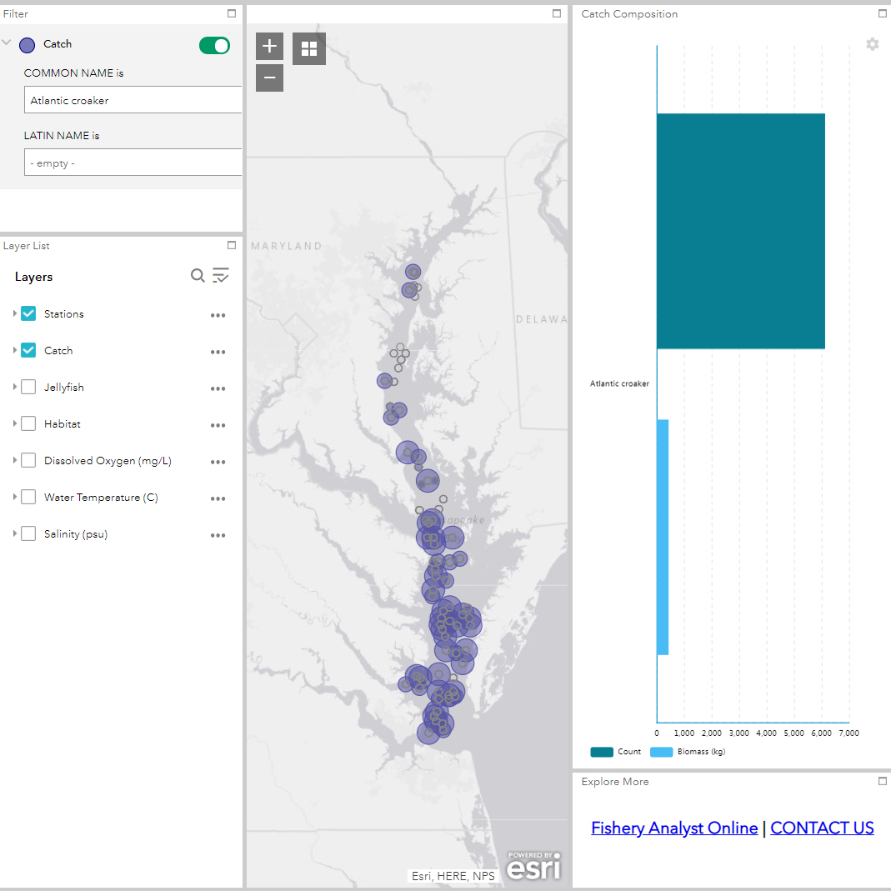This screenshot has height=891, width=891.
Task: Enable the Habitat layer checkbox
Action: tap(28, 424)
